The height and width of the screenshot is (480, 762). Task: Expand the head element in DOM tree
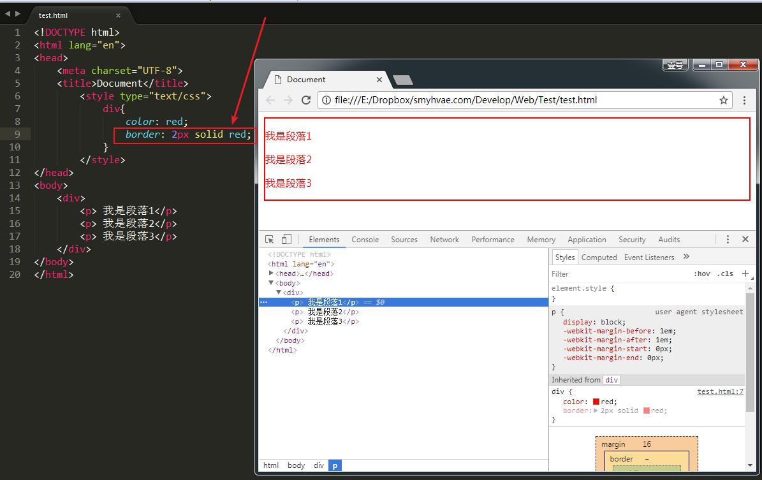tap(271, 273)
